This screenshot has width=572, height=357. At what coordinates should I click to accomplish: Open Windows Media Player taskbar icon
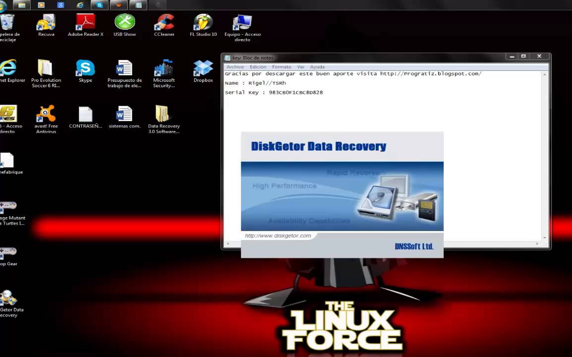point(41,5)
